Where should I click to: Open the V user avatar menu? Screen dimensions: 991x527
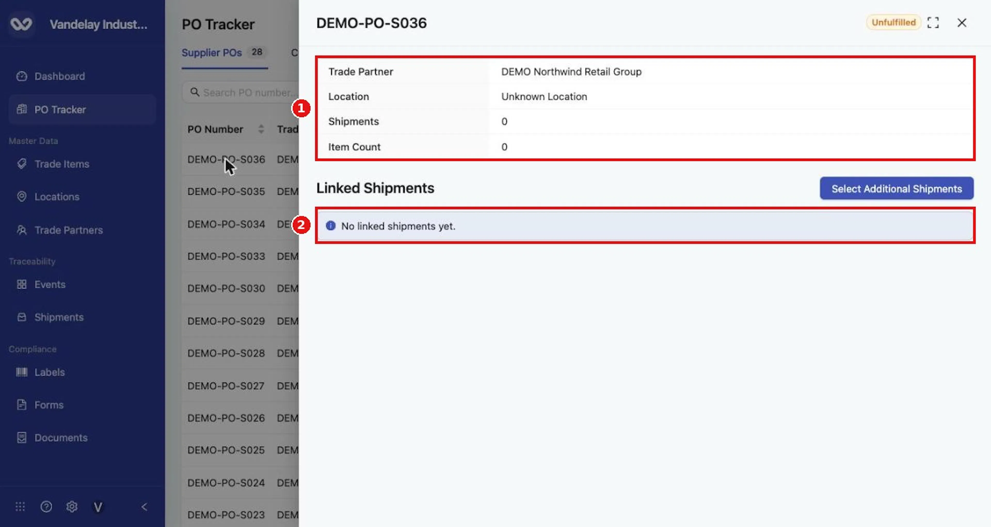pos(98,507)
